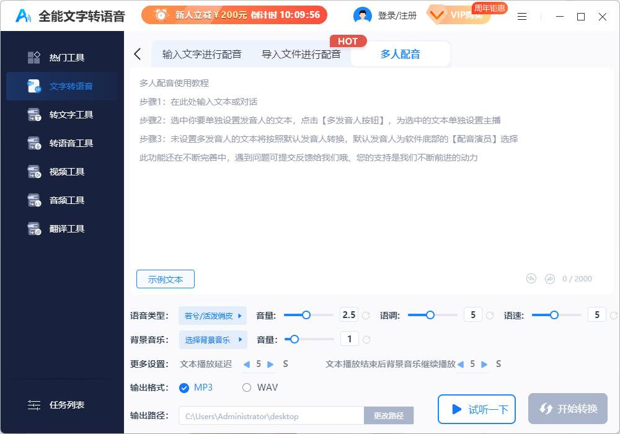This screenshot has width=620, height=434.
Task: Select the MP3 output format
Action: point(196,387)
